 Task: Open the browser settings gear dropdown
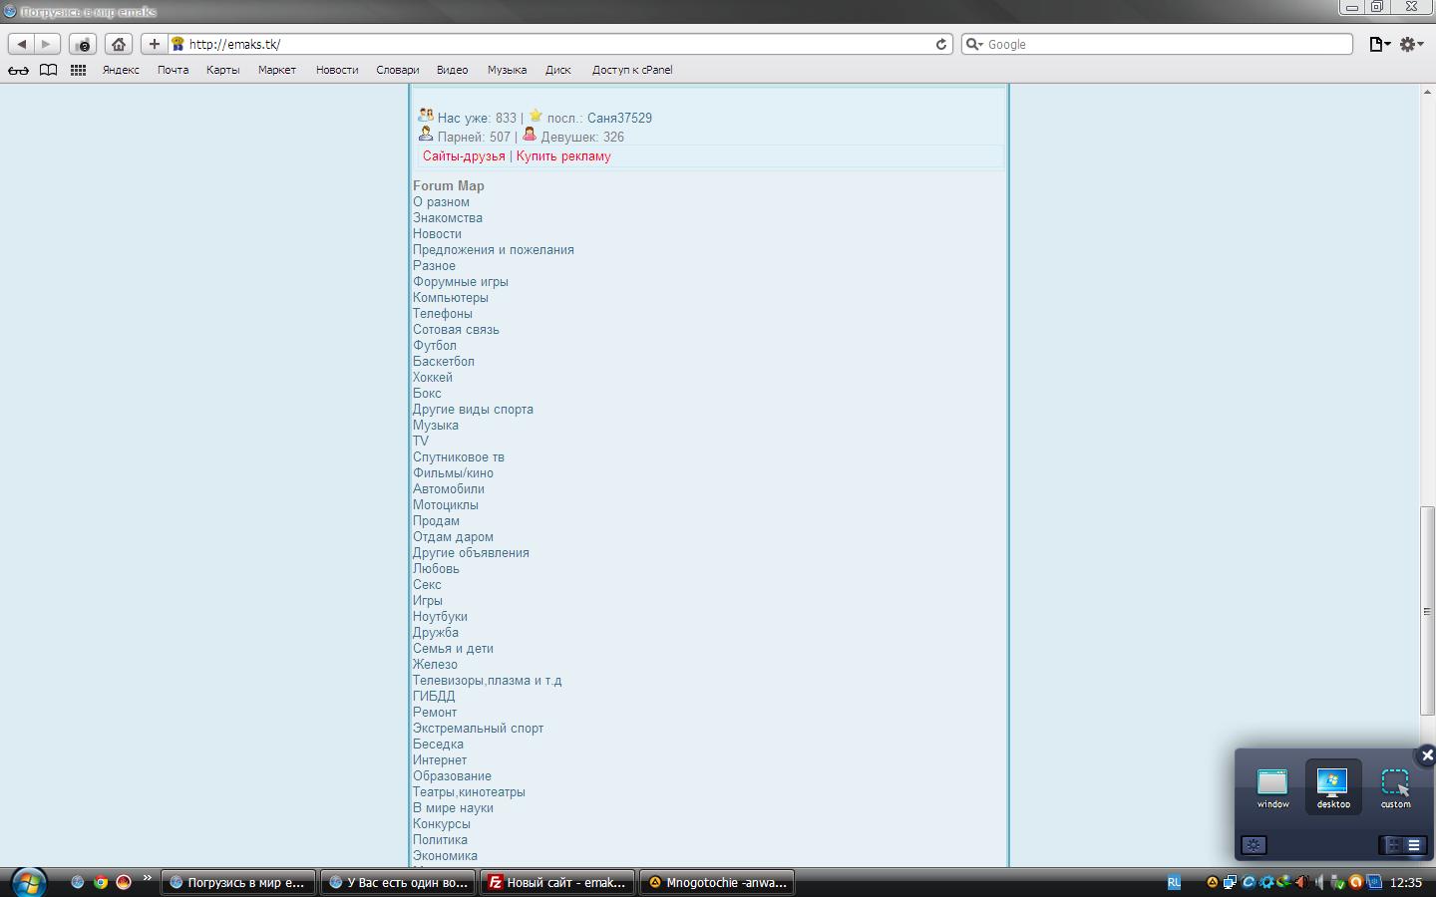(x=1411, y=44)
